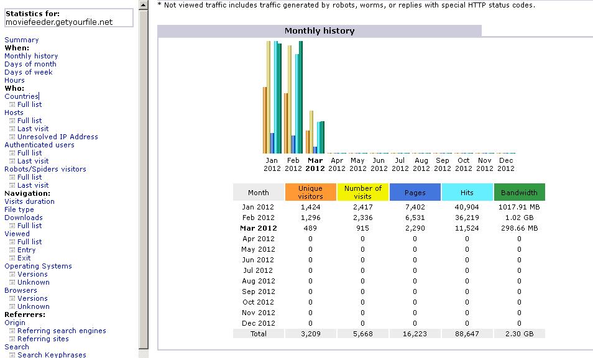
Task: Open the Summary link in the sidebar
Action: [x=21, y=40]
